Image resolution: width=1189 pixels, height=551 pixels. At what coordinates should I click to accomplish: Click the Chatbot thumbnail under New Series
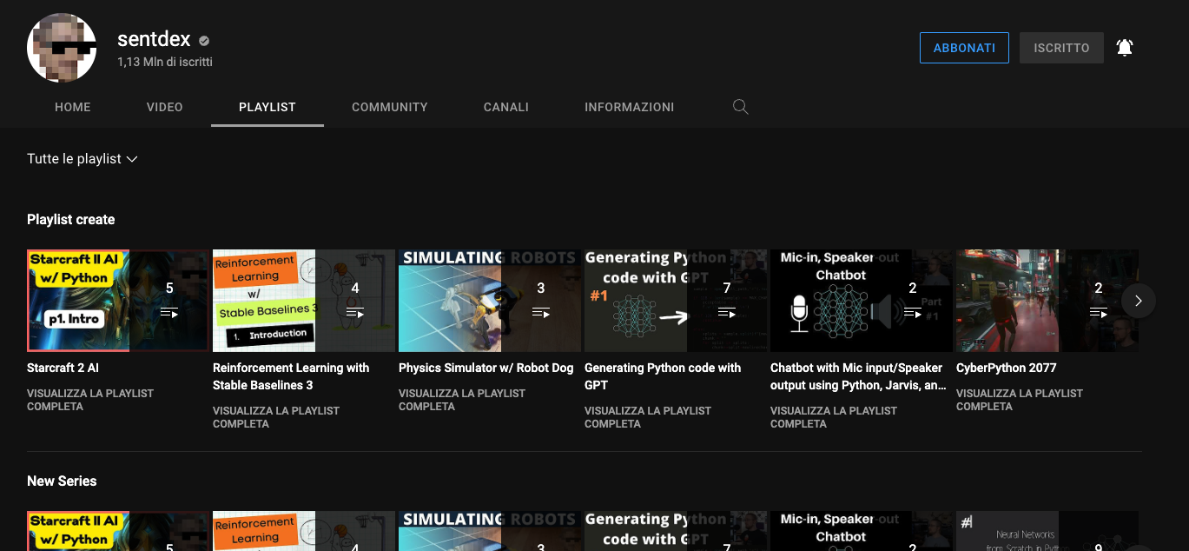click(862, 531)
